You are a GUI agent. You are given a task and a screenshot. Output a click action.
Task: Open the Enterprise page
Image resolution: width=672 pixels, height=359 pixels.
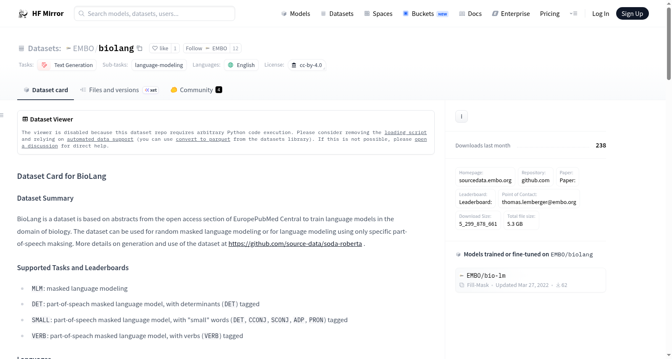click(x=511, y=14)
